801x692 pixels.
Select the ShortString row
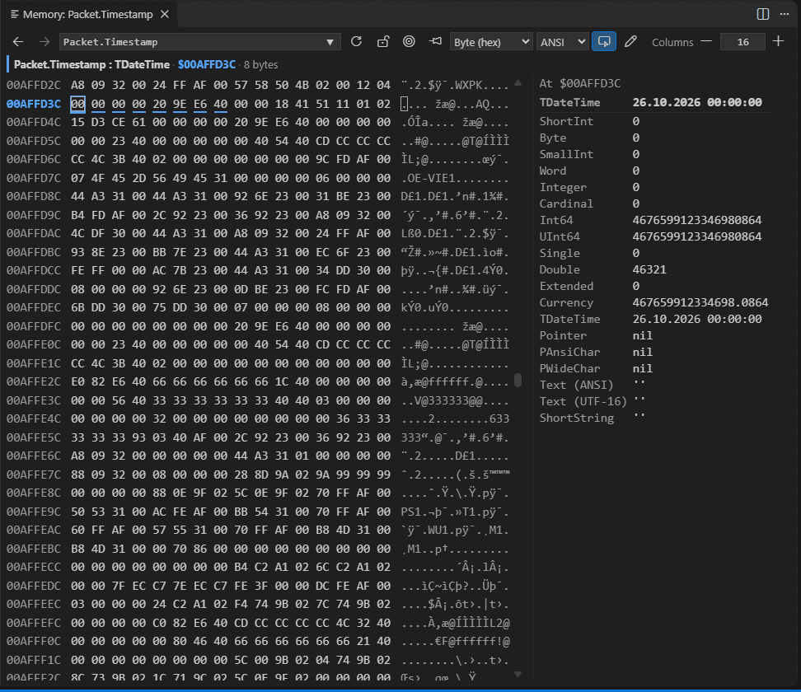[656, 418]
